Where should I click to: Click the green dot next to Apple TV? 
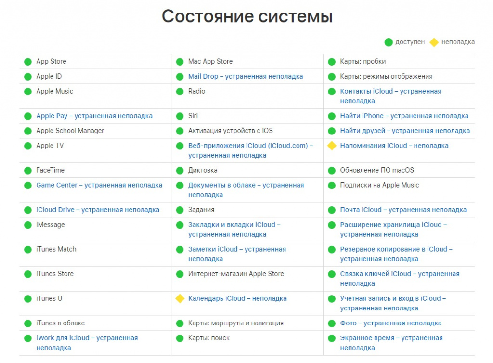28,146
